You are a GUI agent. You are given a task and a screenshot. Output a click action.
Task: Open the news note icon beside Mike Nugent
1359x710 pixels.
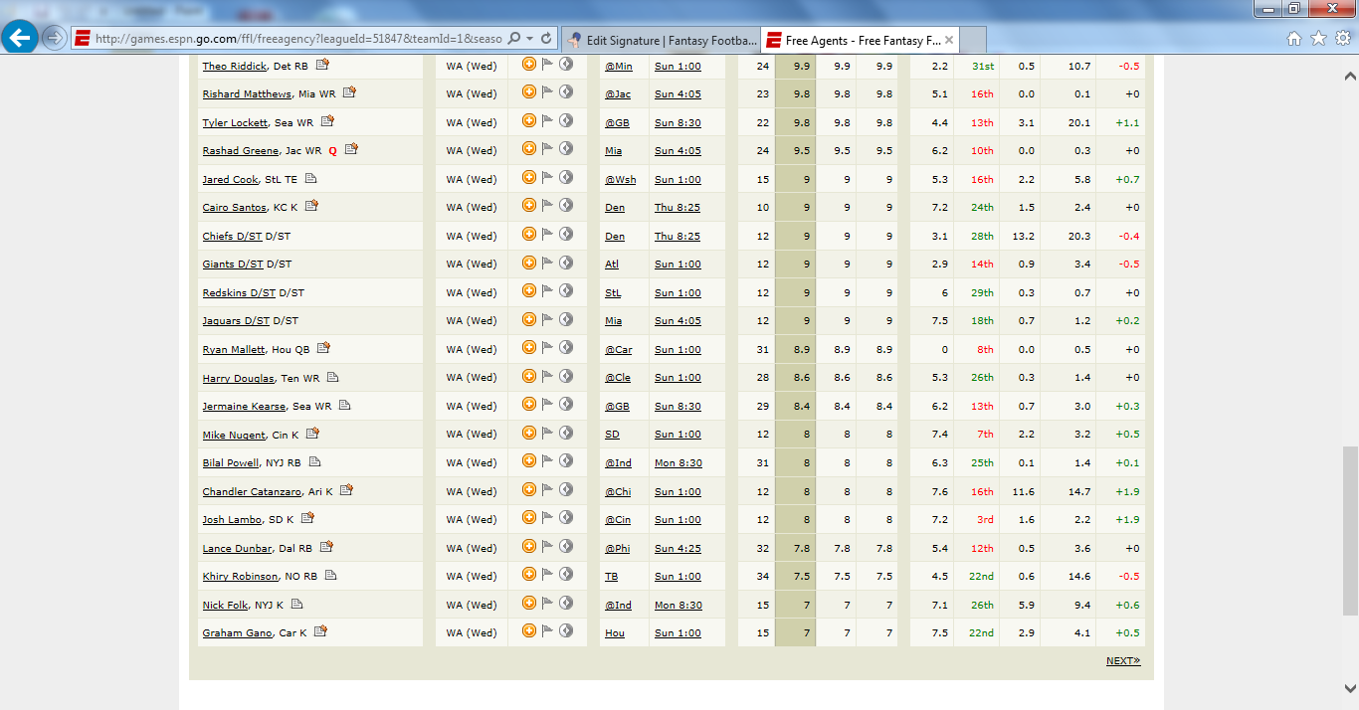(312, 434)
